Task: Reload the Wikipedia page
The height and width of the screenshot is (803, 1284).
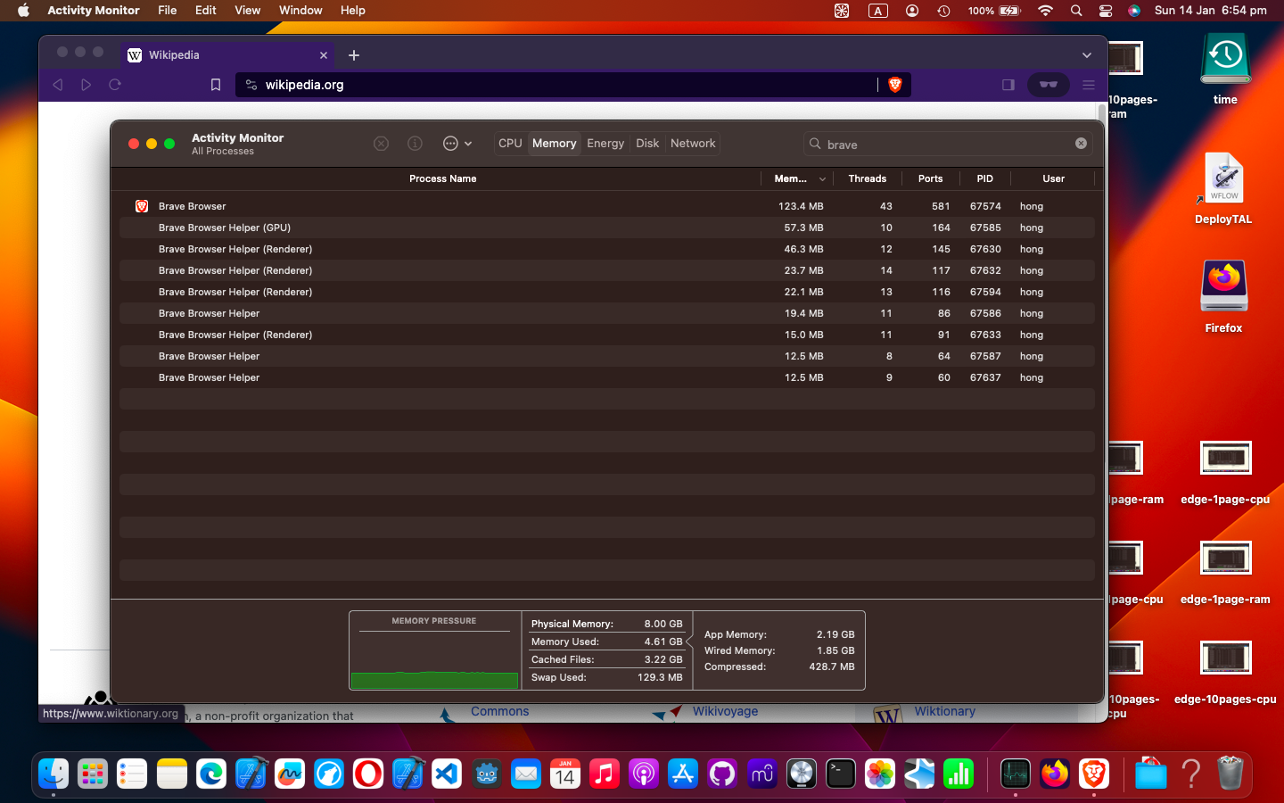Action: click(115, 85)
